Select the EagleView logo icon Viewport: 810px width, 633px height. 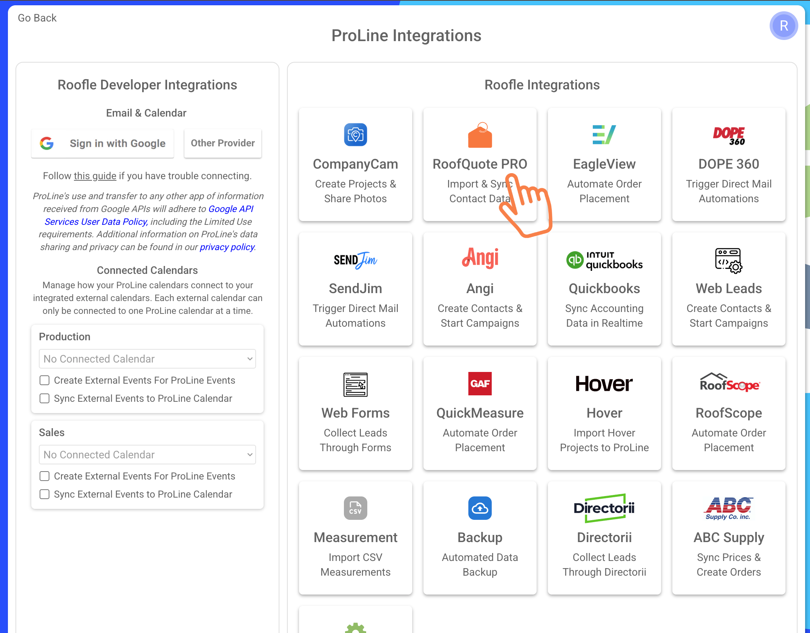[604, 135]
